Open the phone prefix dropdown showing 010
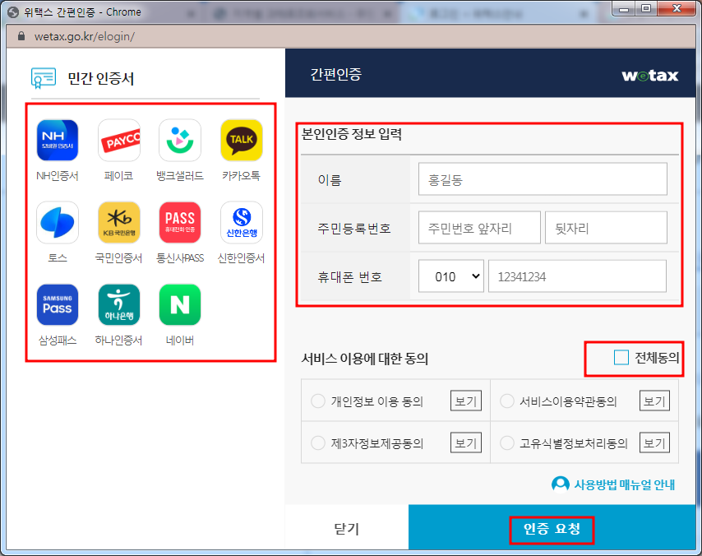 click(x=450, y=276)
